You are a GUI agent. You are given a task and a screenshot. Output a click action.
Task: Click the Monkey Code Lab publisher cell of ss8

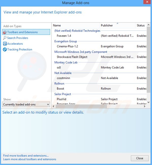112,68
